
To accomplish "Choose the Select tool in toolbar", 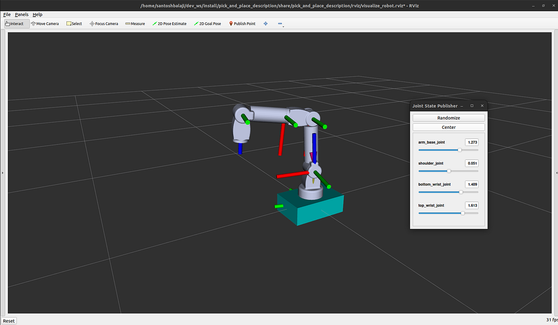I will (74, 23).
